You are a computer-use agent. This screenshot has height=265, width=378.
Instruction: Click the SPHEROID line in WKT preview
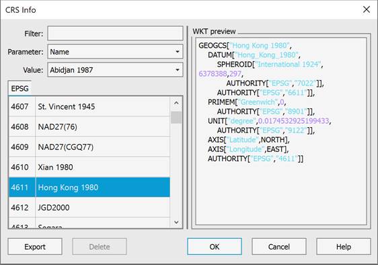coord(270,64)
